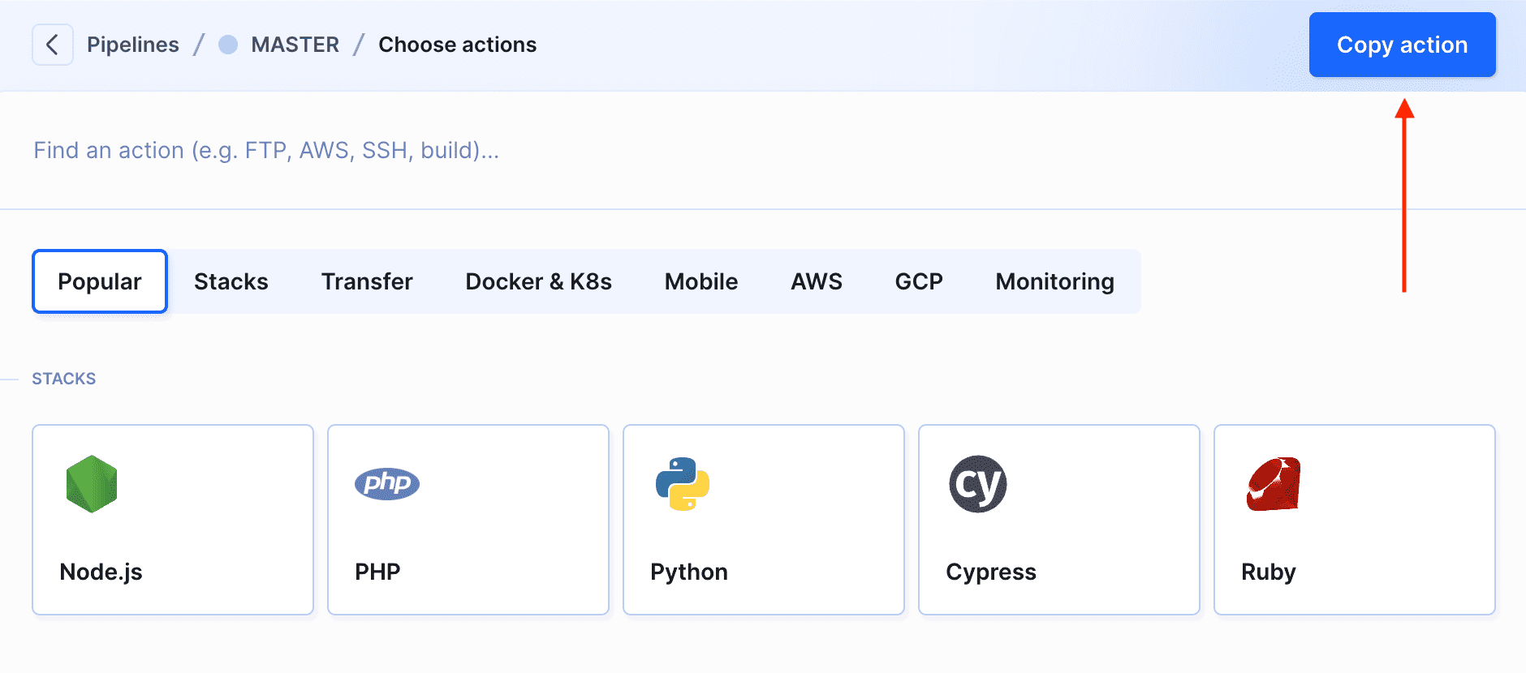Image resolution: width=1526 pixels, height=673 pixels.
Task: Switch to the Stacks tab
Action: [x=231, y=281]
